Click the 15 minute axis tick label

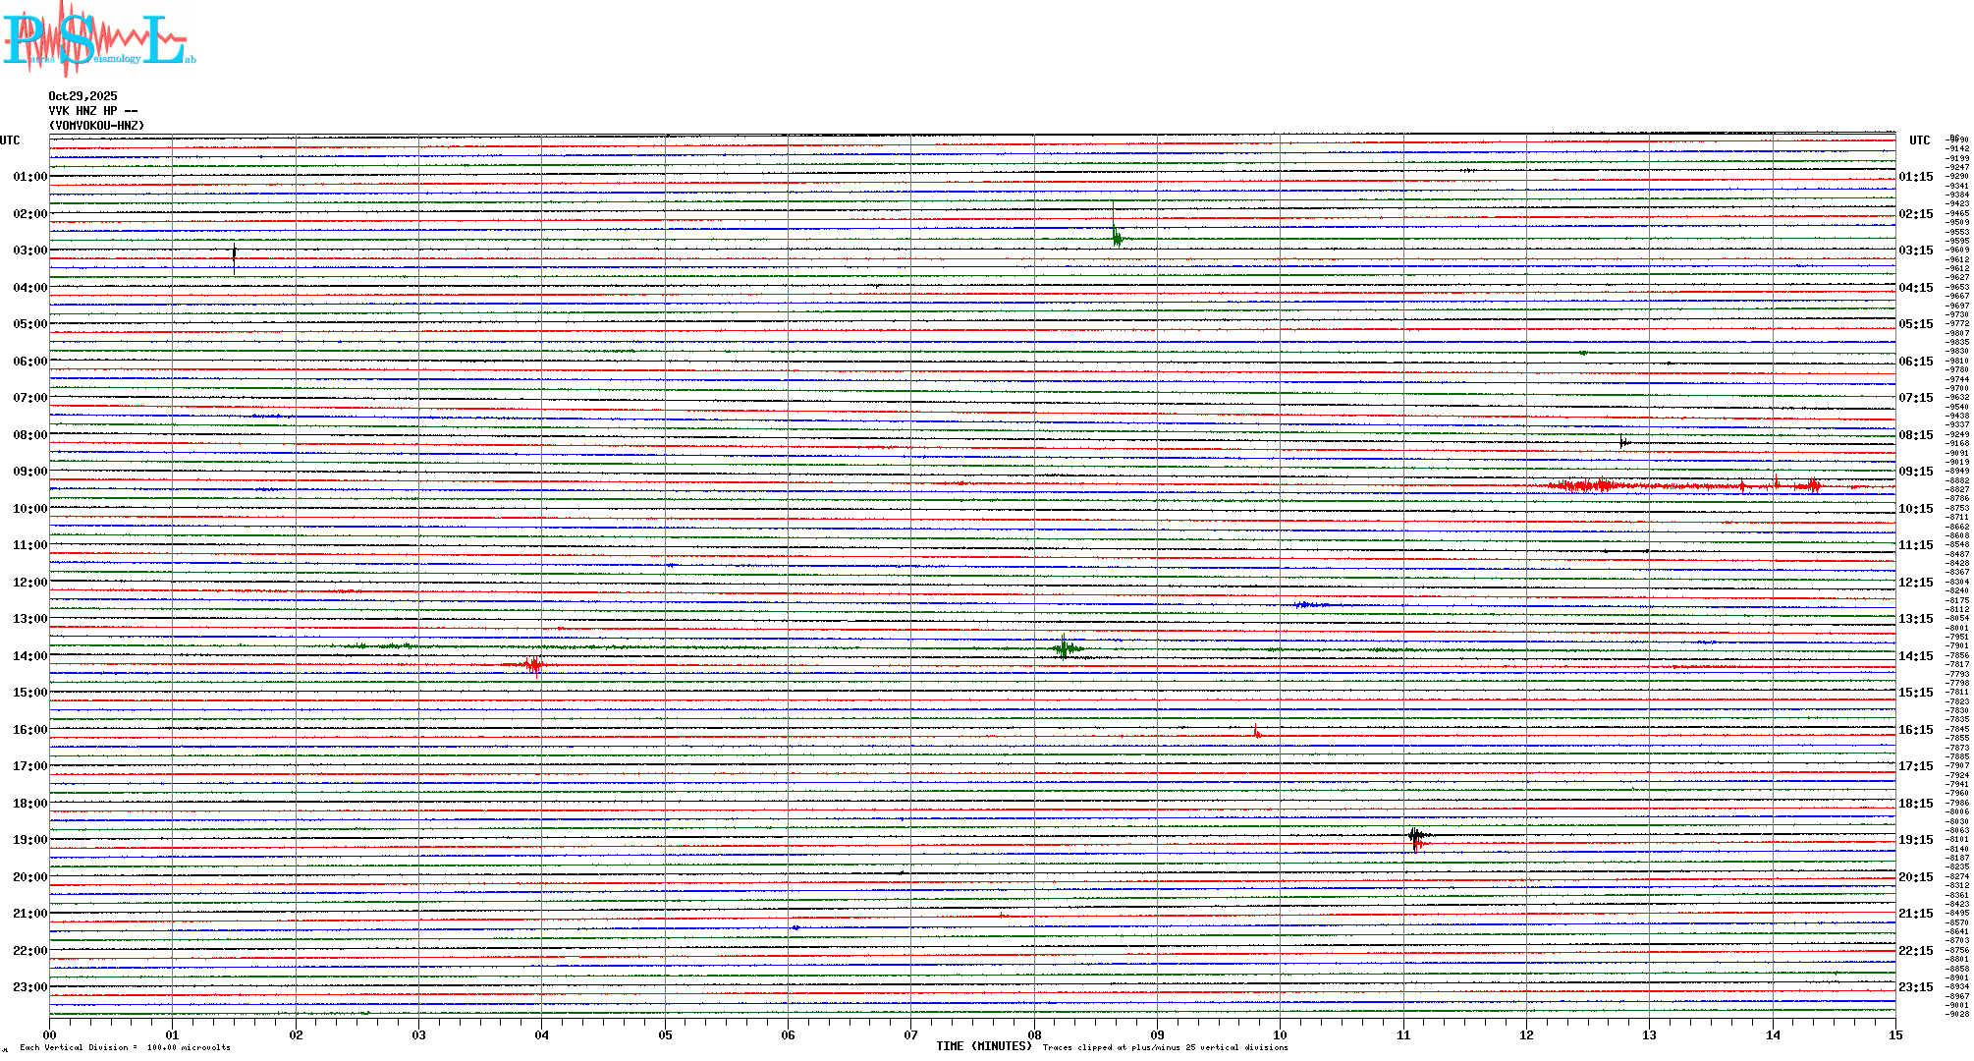[1894, 1034]
